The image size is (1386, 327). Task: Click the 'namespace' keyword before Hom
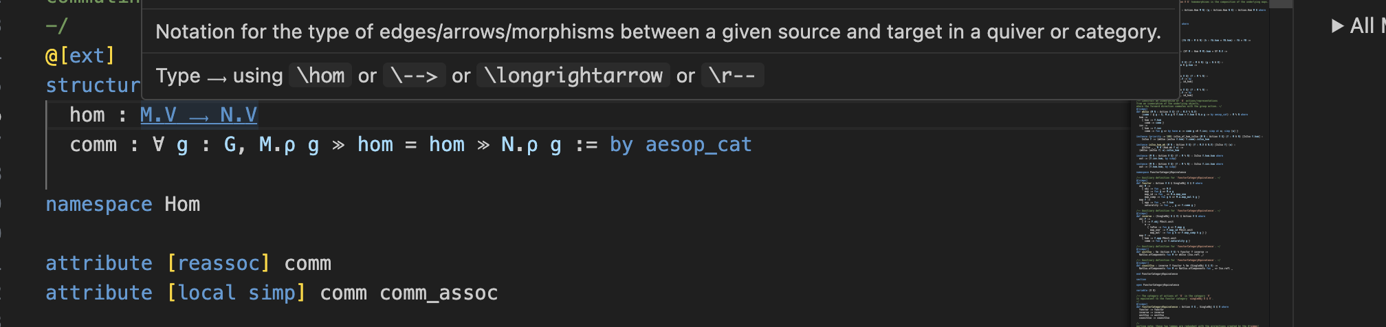(x=99, y=204)
